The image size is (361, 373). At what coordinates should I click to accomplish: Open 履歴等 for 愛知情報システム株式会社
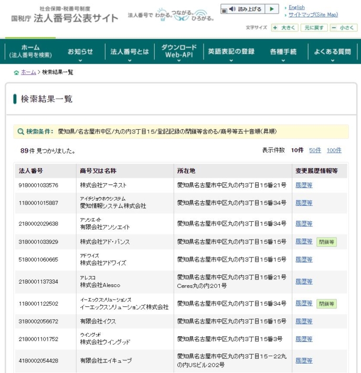[x=304, y=203]
